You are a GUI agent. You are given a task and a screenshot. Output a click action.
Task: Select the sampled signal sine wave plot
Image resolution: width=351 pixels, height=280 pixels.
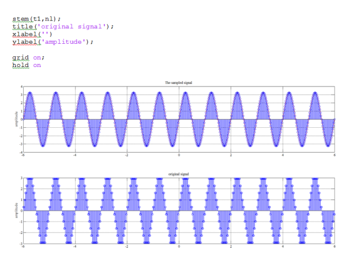pos(179,120)
